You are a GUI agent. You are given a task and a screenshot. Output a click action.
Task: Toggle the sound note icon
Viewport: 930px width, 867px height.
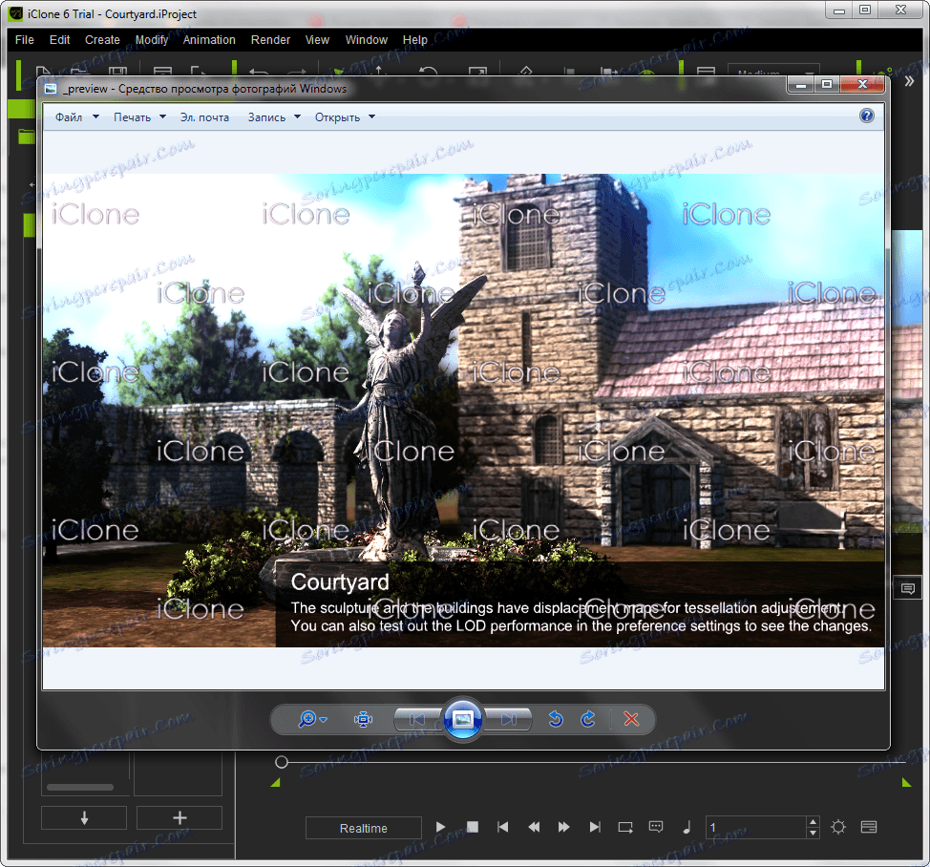coord(687,827)
